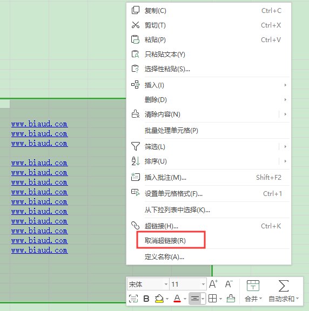Open the 插入(I) insert submenu
Screen dimensions: 309x311
pyautogui.click(x=209, y=85)
